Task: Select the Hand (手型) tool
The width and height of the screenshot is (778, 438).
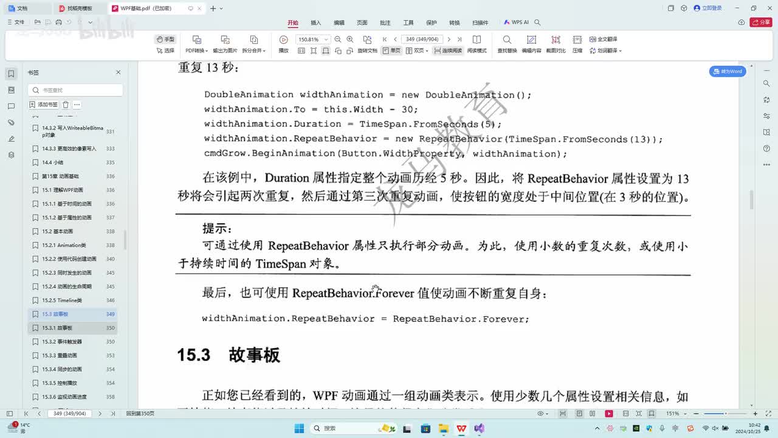Action: (165, 39)
